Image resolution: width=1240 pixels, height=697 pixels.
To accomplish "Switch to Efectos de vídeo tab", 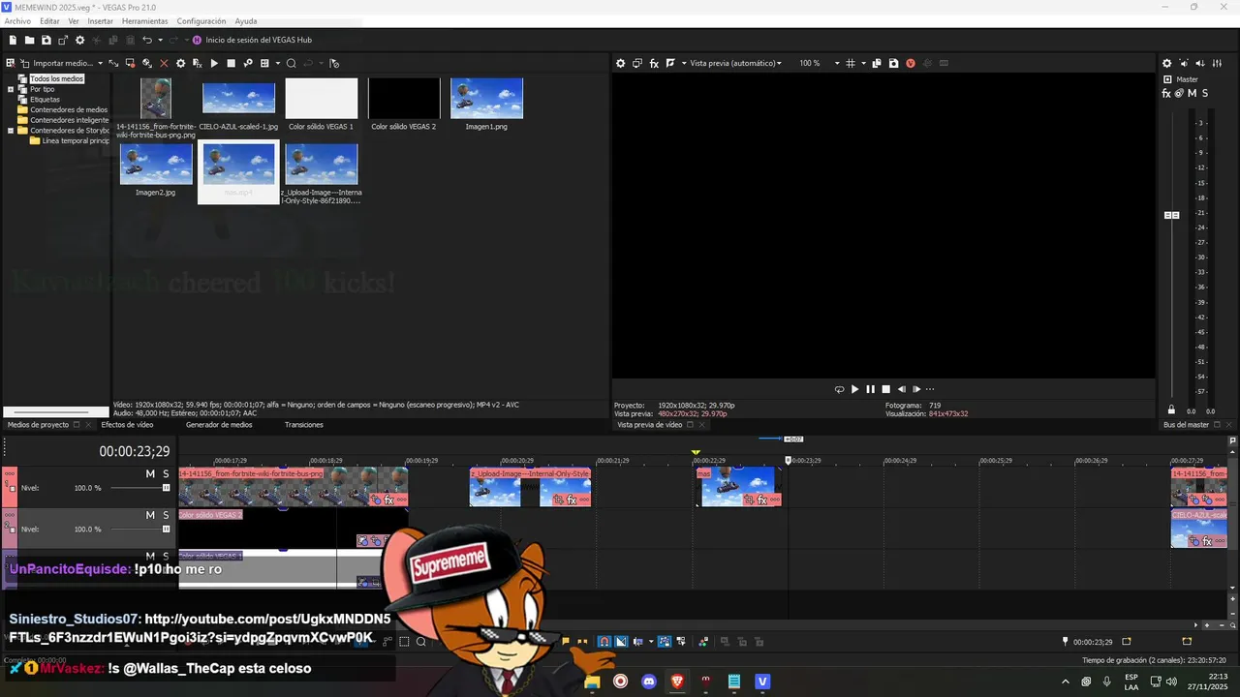I will pos(127,425).
